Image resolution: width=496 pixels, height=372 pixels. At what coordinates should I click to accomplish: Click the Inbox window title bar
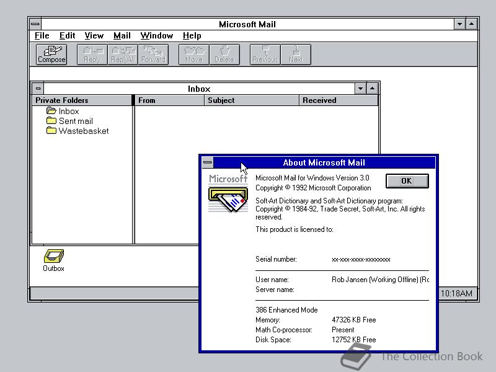(x=199, y=89)
